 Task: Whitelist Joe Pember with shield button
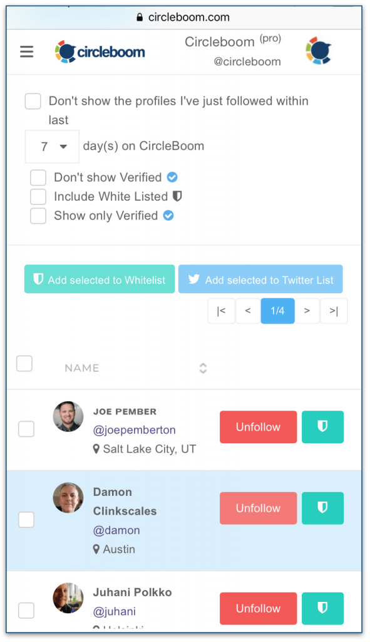(322, 426)
